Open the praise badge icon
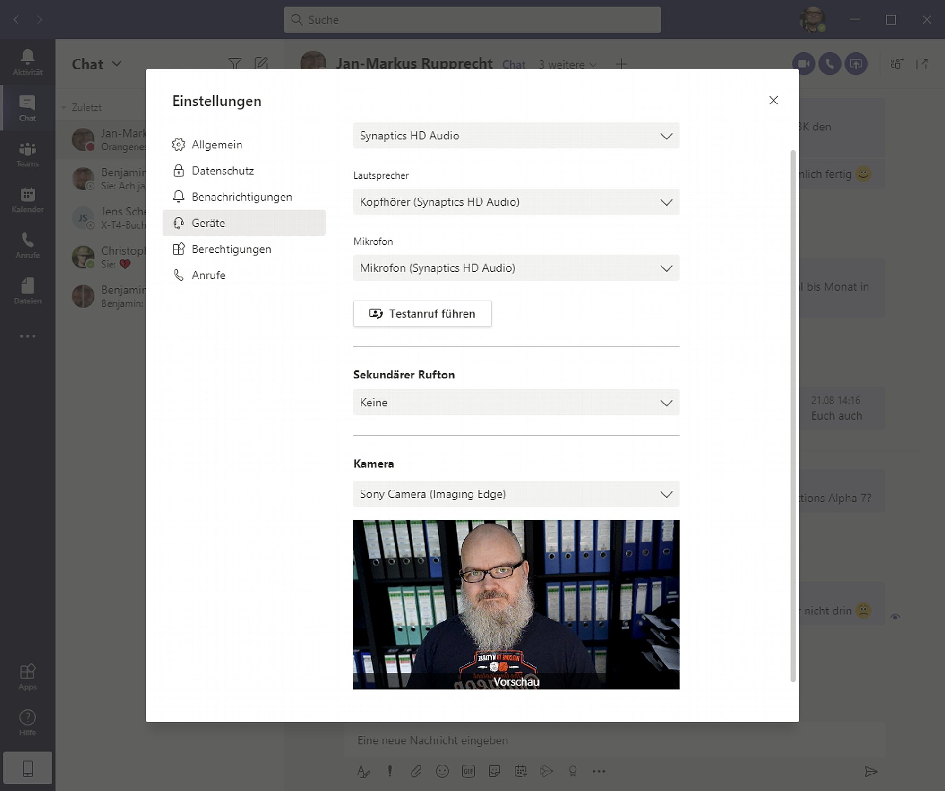 tap(573, 772)
